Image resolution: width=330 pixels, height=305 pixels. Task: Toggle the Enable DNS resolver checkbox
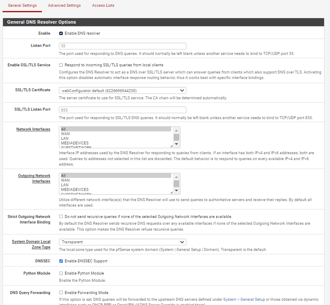click(x=61, y=33)
